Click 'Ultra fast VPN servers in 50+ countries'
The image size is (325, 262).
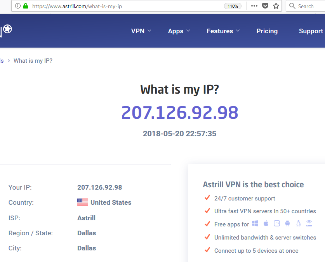tap(265, 211)
